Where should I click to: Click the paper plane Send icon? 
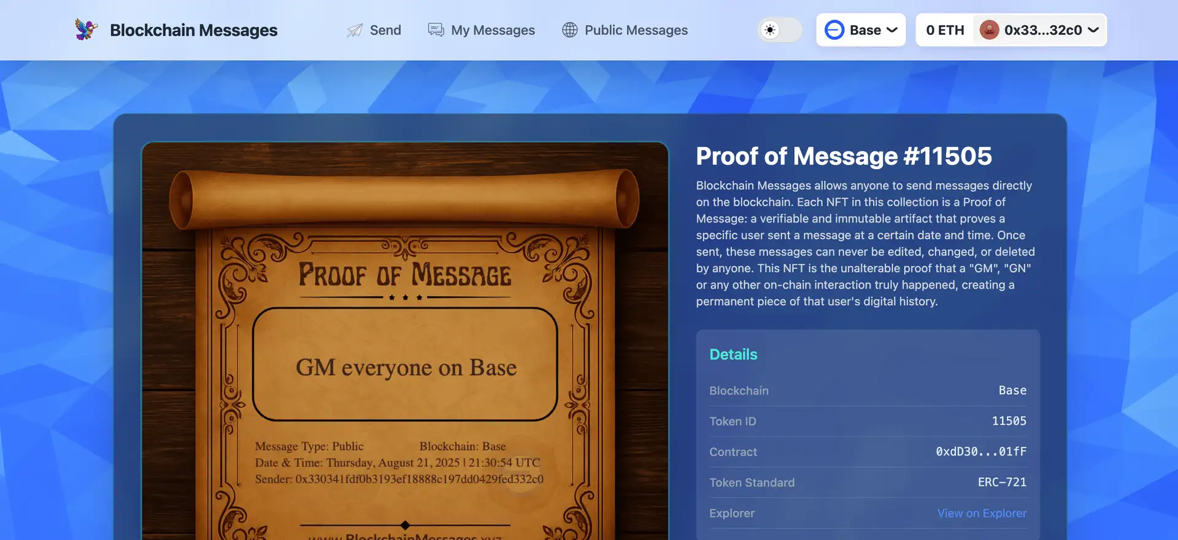pyautogui.click(x=355, y=30)
